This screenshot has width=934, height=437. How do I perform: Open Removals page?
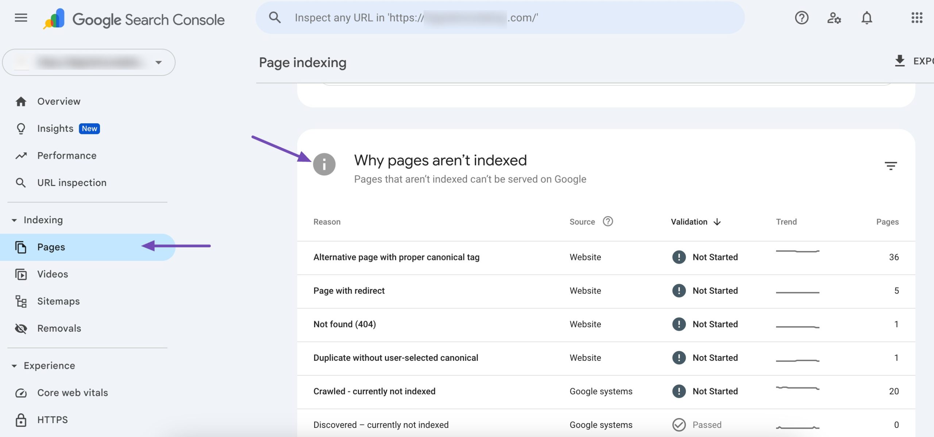click(59, 328)
